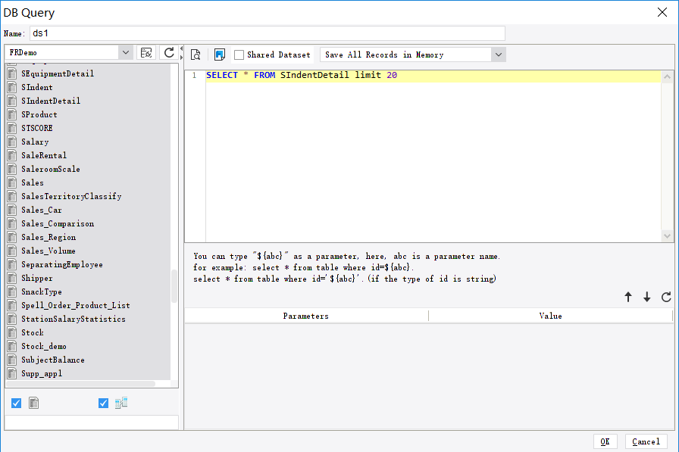The width and height of the screenshot is (679, 452).
Task: Open the FRDemo database dropdown
Action: coord(127,53)
